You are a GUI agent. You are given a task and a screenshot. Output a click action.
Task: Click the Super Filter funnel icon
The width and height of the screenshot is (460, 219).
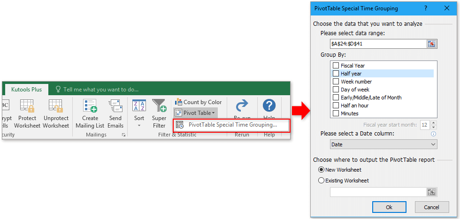point(159,106)
